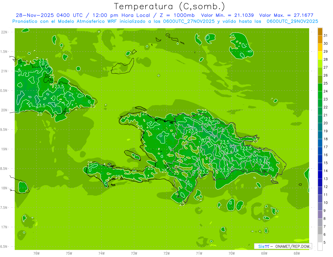Click the legend swatch between 30 and 31
The image size is (333, 257).
320,39
